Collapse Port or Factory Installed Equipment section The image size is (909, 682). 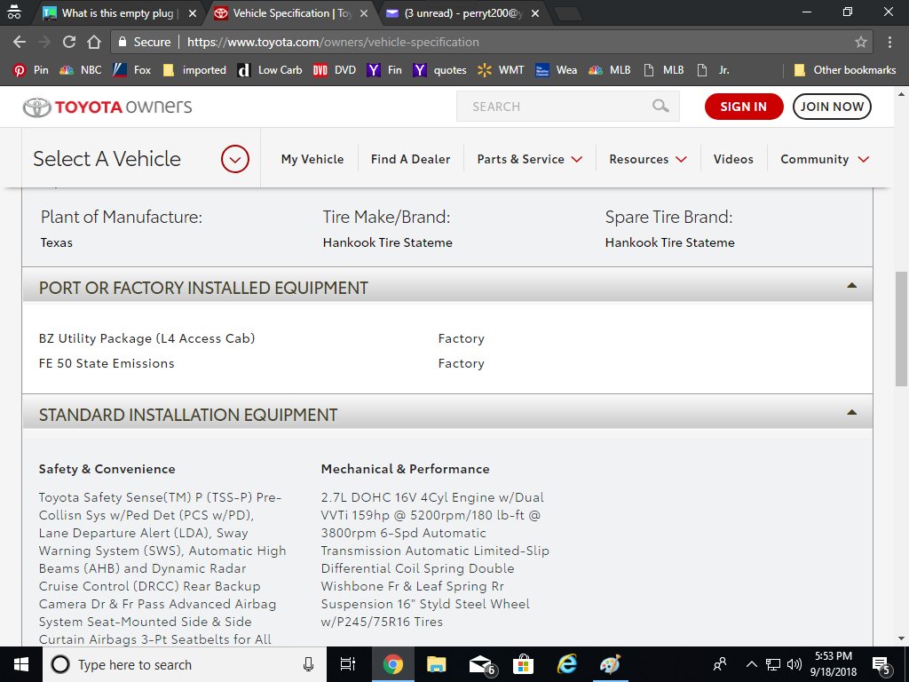(x=851, y=285)
